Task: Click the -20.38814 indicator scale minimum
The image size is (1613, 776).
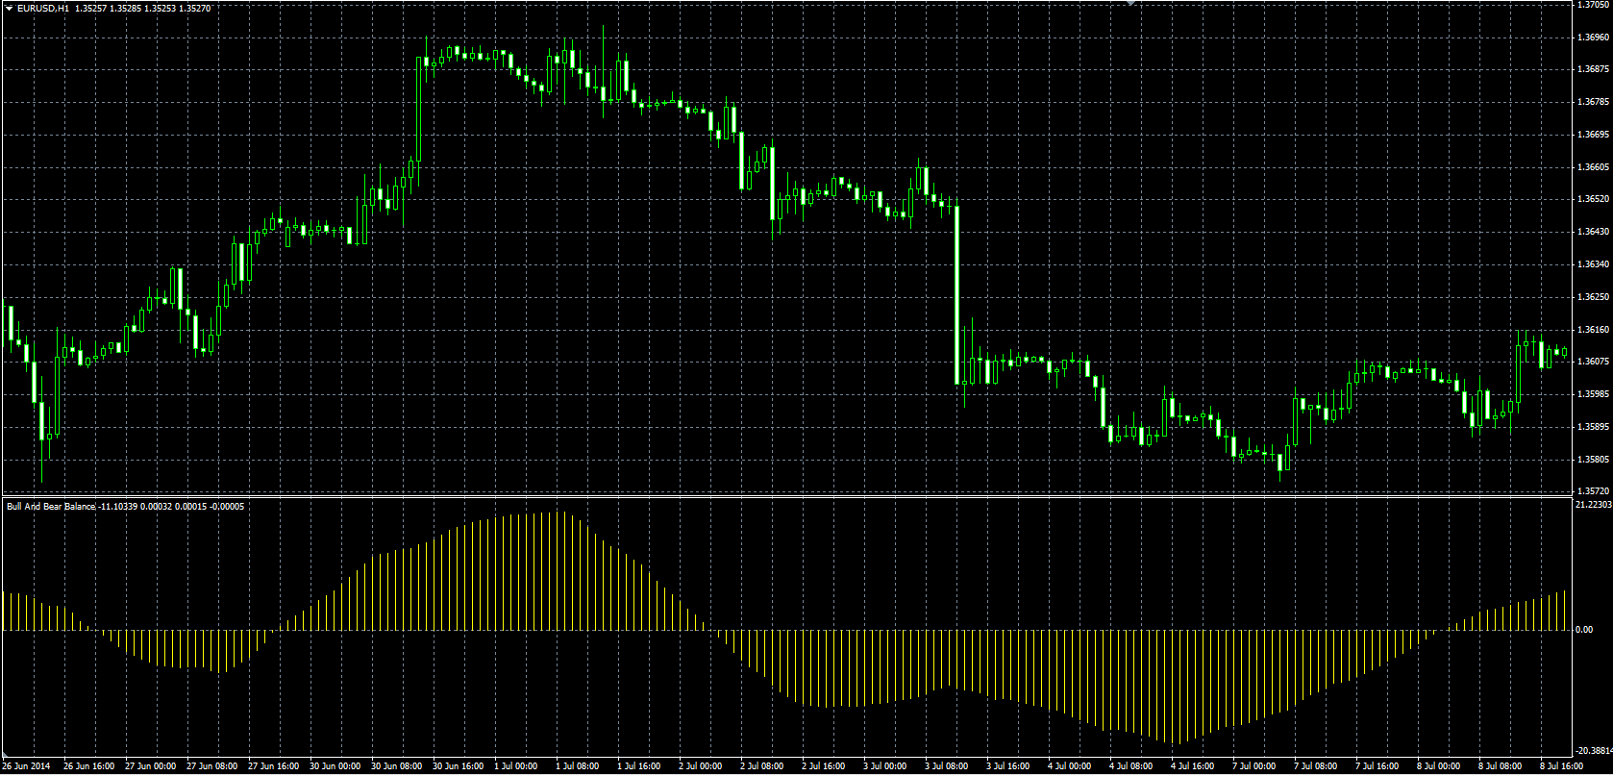Action: tap(1594, 751)
